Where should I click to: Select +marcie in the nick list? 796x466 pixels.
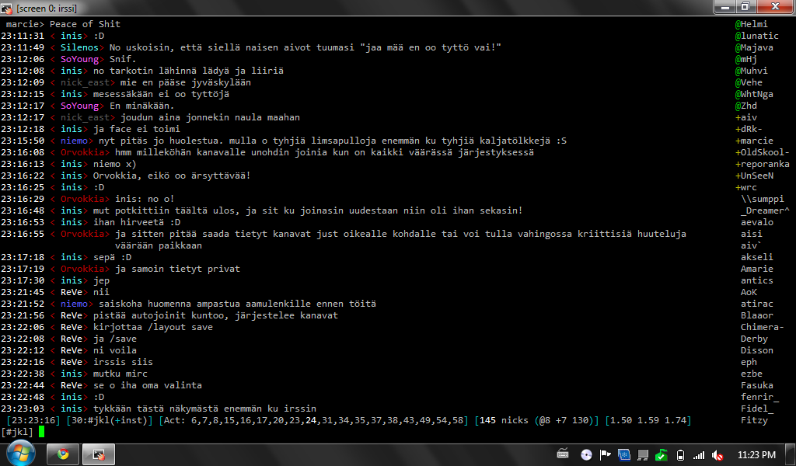754,141
